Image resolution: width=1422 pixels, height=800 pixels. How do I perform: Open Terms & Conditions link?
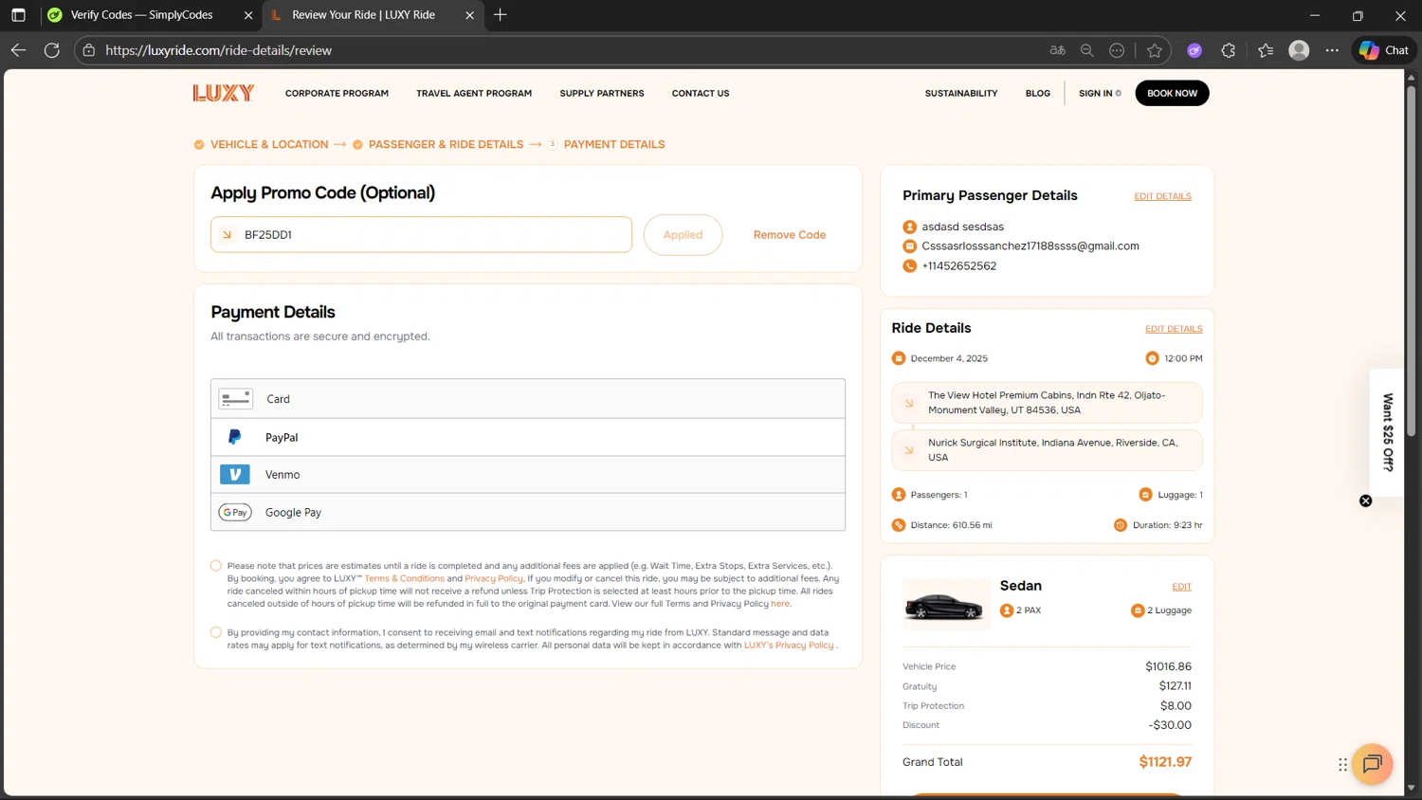[x=405, y=578]
